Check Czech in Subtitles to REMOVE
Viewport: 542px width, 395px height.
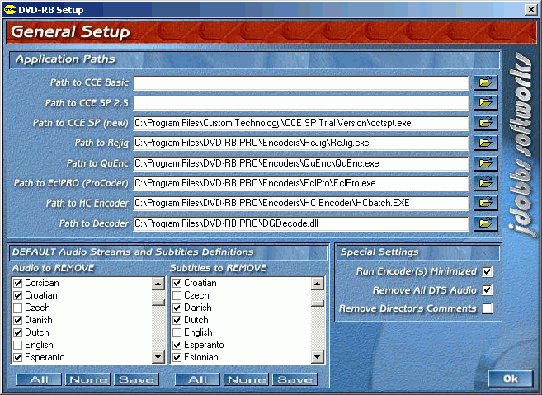pos(177,296)
